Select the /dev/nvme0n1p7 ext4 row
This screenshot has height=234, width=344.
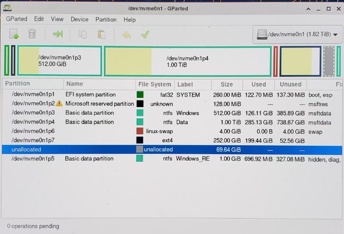click(172, 140)
